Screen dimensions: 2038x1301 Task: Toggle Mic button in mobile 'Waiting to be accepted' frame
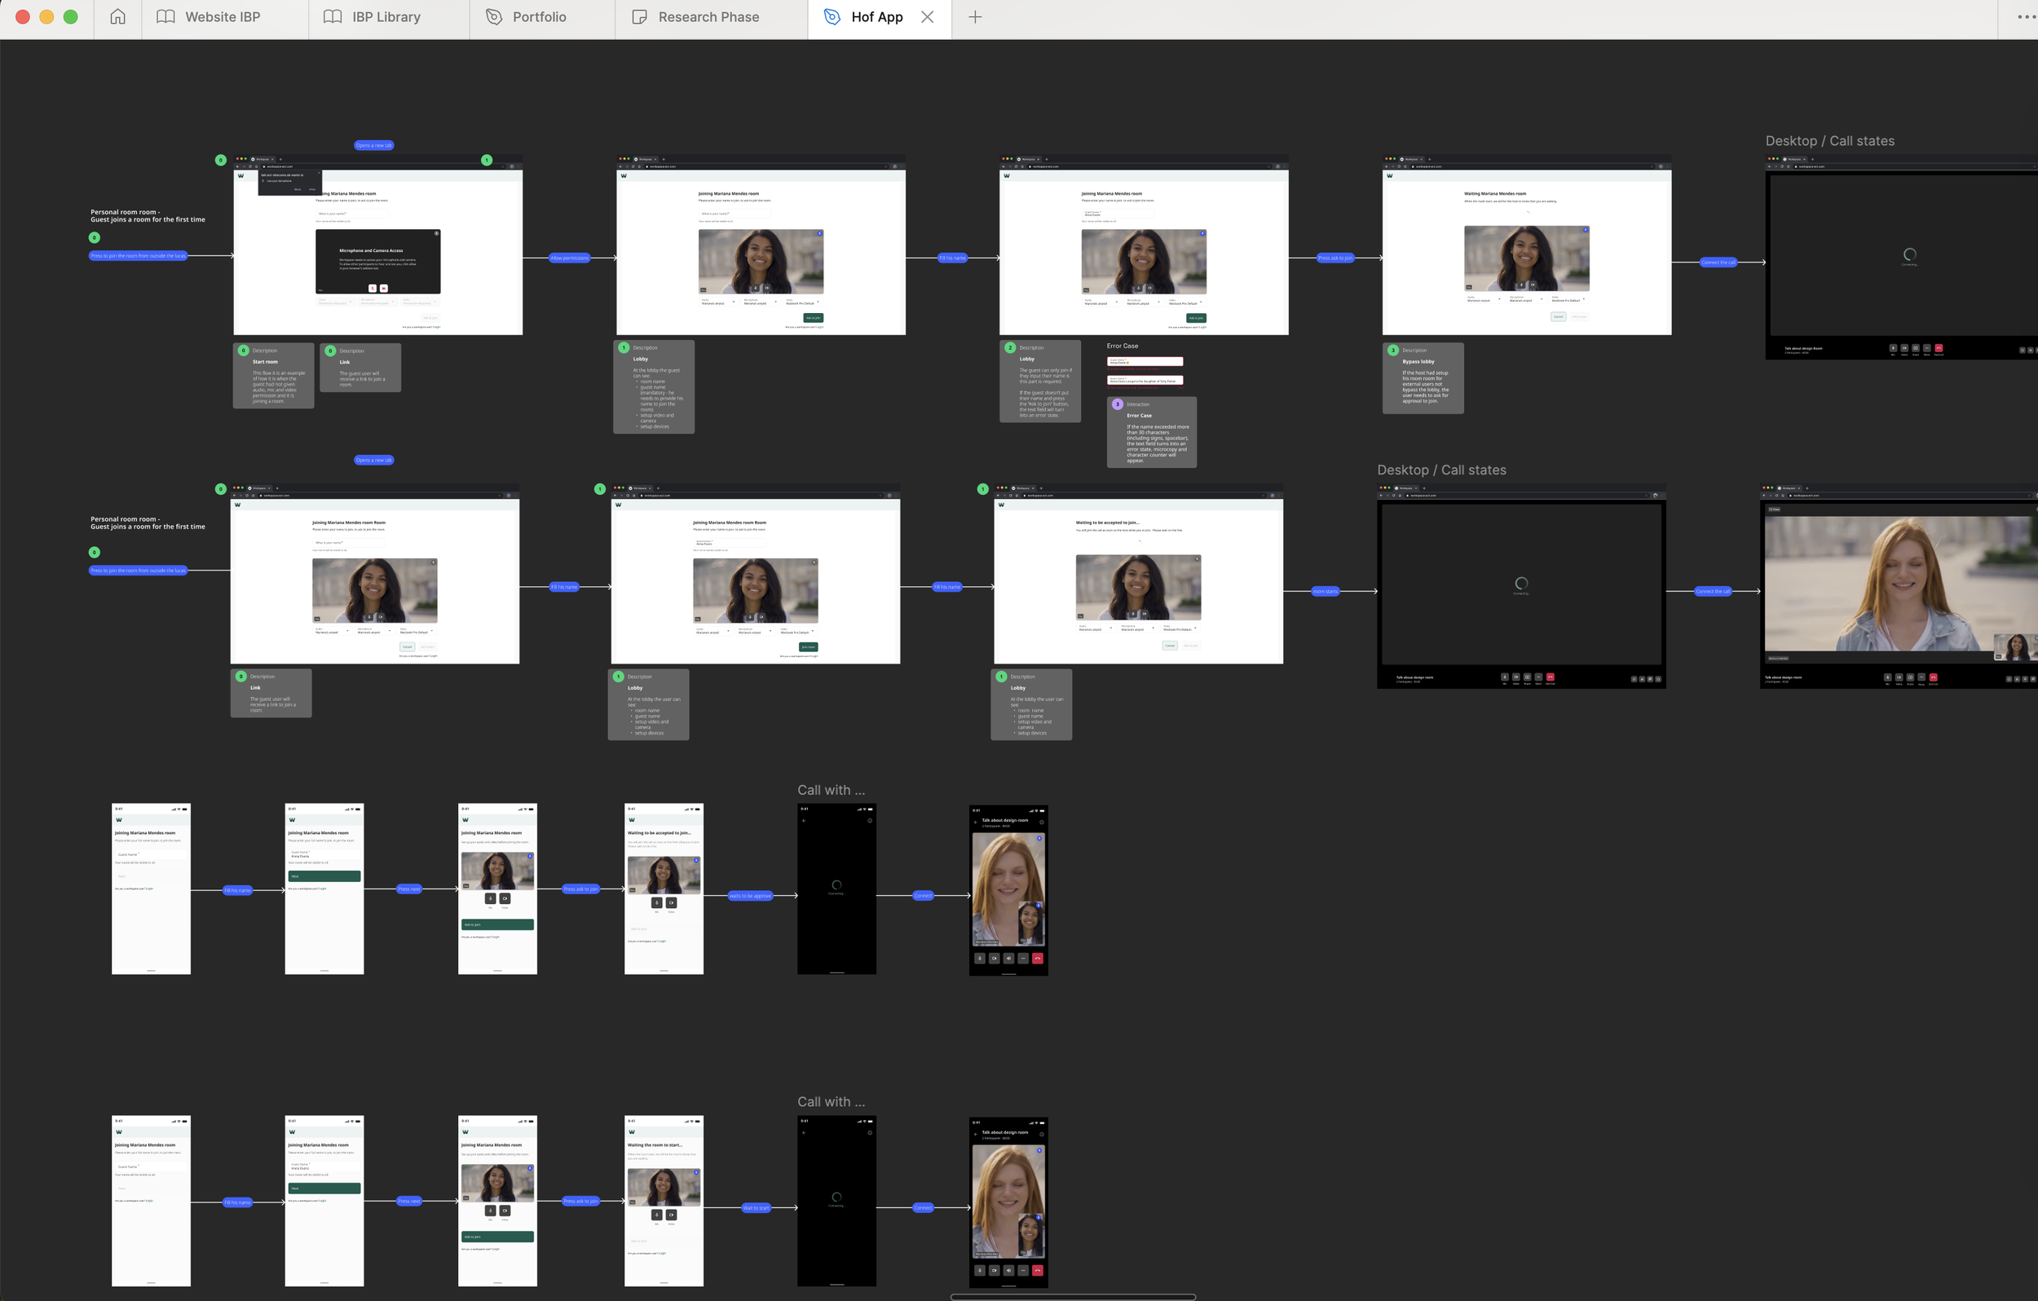[x=656, y=903]
